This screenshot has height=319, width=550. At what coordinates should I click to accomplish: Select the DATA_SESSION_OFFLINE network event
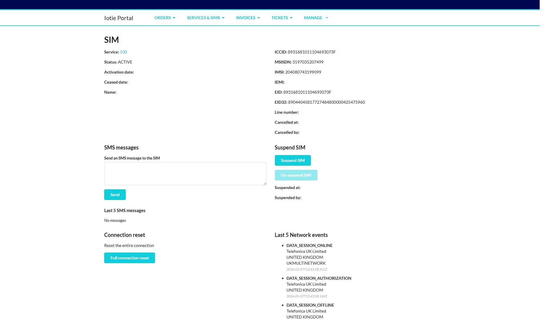point(310,305)
